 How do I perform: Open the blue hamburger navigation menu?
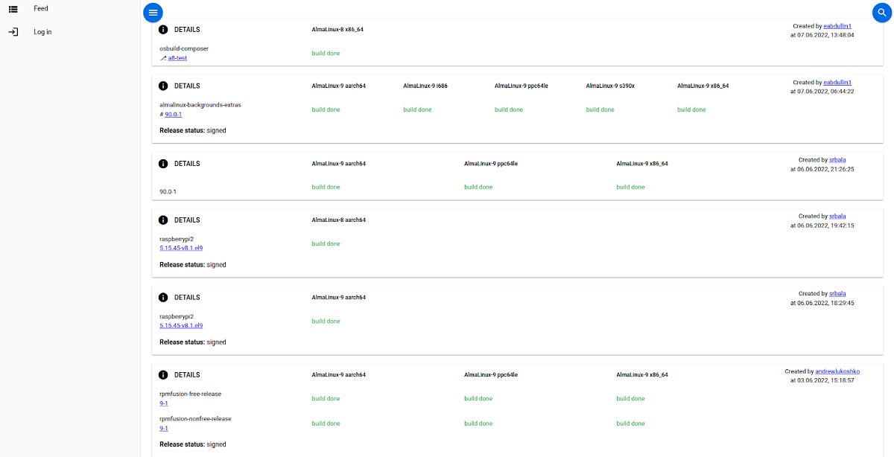(153, 12)
